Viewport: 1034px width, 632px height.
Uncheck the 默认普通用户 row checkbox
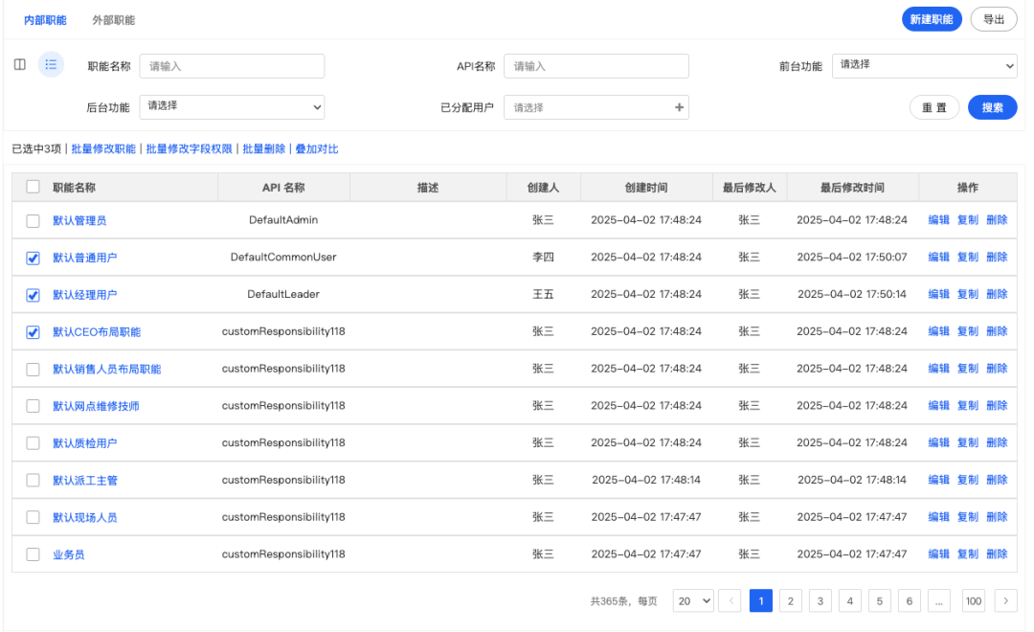point(34,258)
